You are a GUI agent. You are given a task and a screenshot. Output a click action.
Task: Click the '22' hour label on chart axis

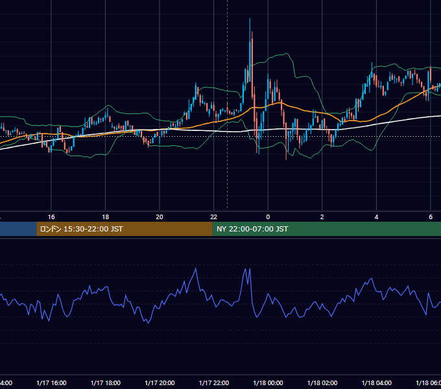tap(214, 217)
